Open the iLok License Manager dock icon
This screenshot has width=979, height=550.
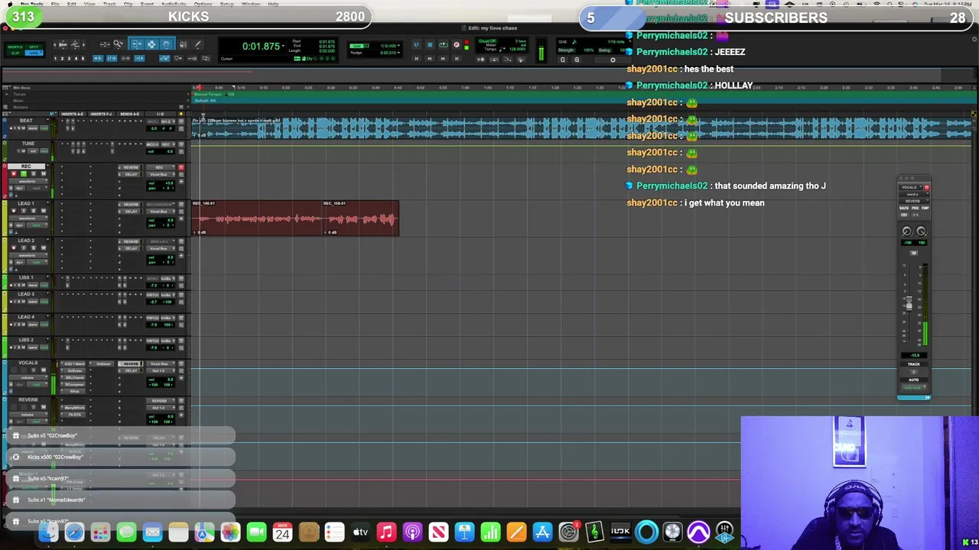point(620,531)
